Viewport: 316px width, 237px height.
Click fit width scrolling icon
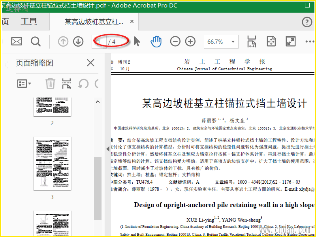(252, 41)
